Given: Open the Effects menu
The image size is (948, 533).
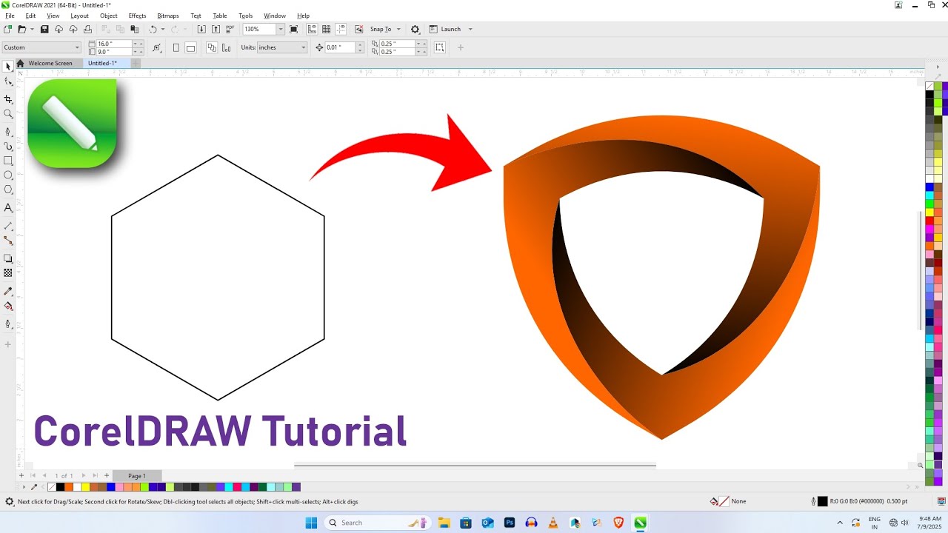Looking at the screenshot, I should tap(137, 16).
